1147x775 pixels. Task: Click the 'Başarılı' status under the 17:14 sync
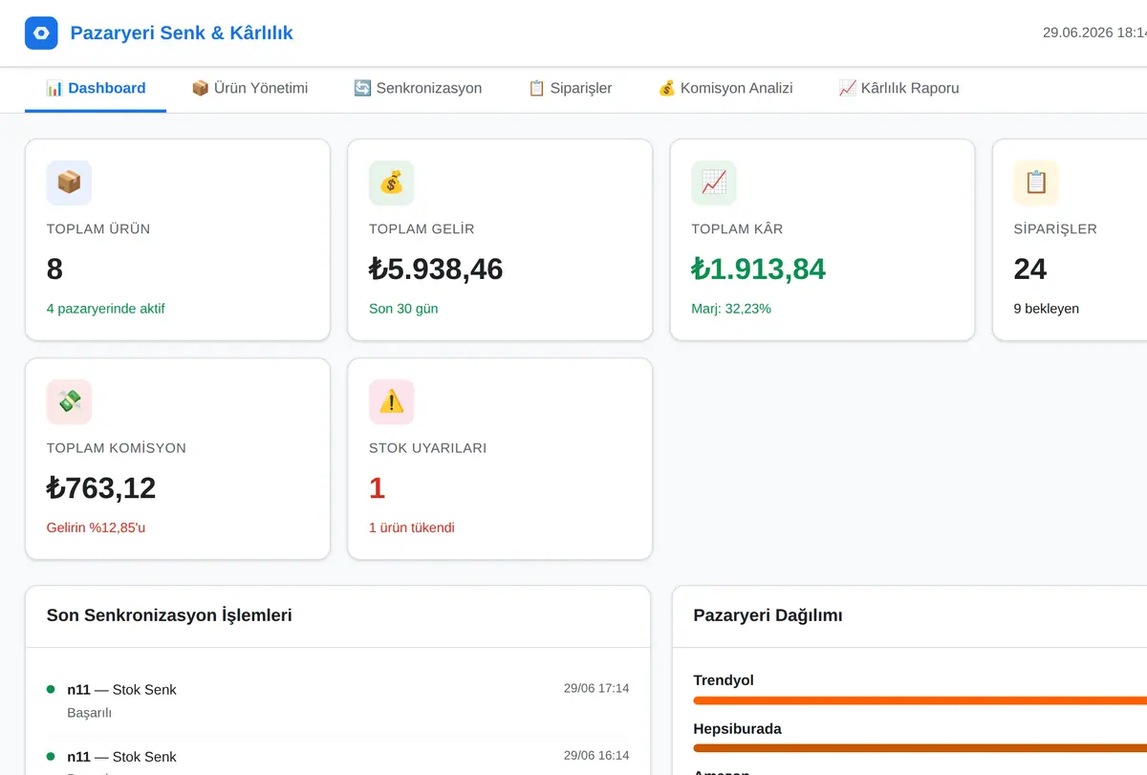click(90, 713)
